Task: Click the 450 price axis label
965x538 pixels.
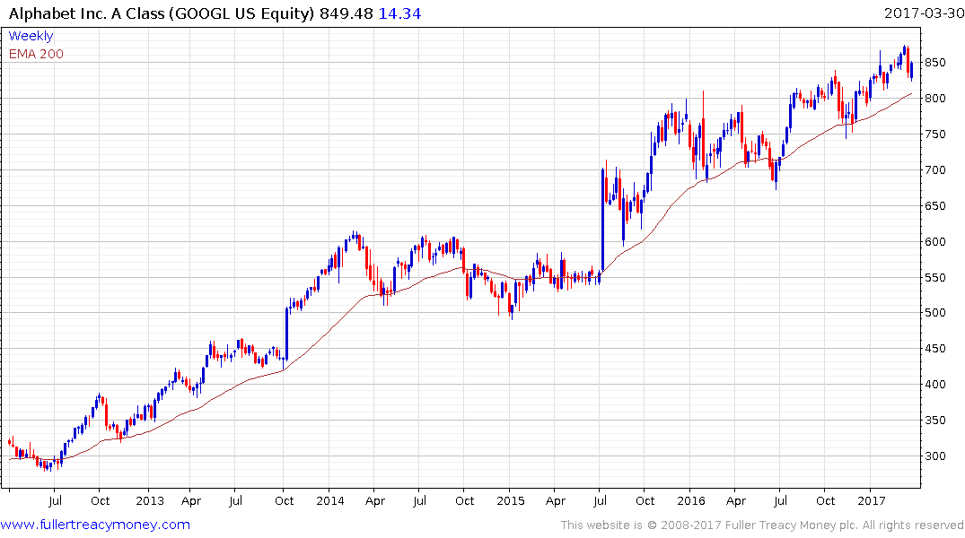Action: 935,349
